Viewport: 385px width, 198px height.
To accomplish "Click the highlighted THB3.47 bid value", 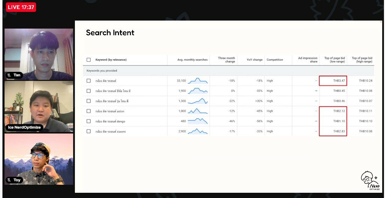I will coord(339,81).
